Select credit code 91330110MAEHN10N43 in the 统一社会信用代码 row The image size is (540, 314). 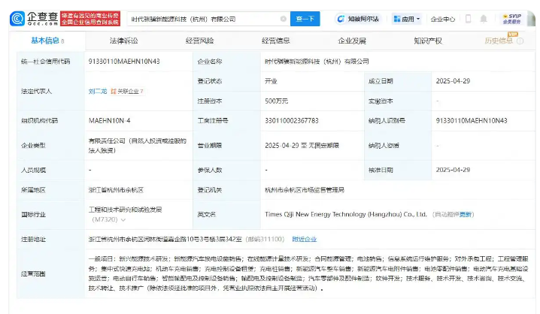(124, 61)
